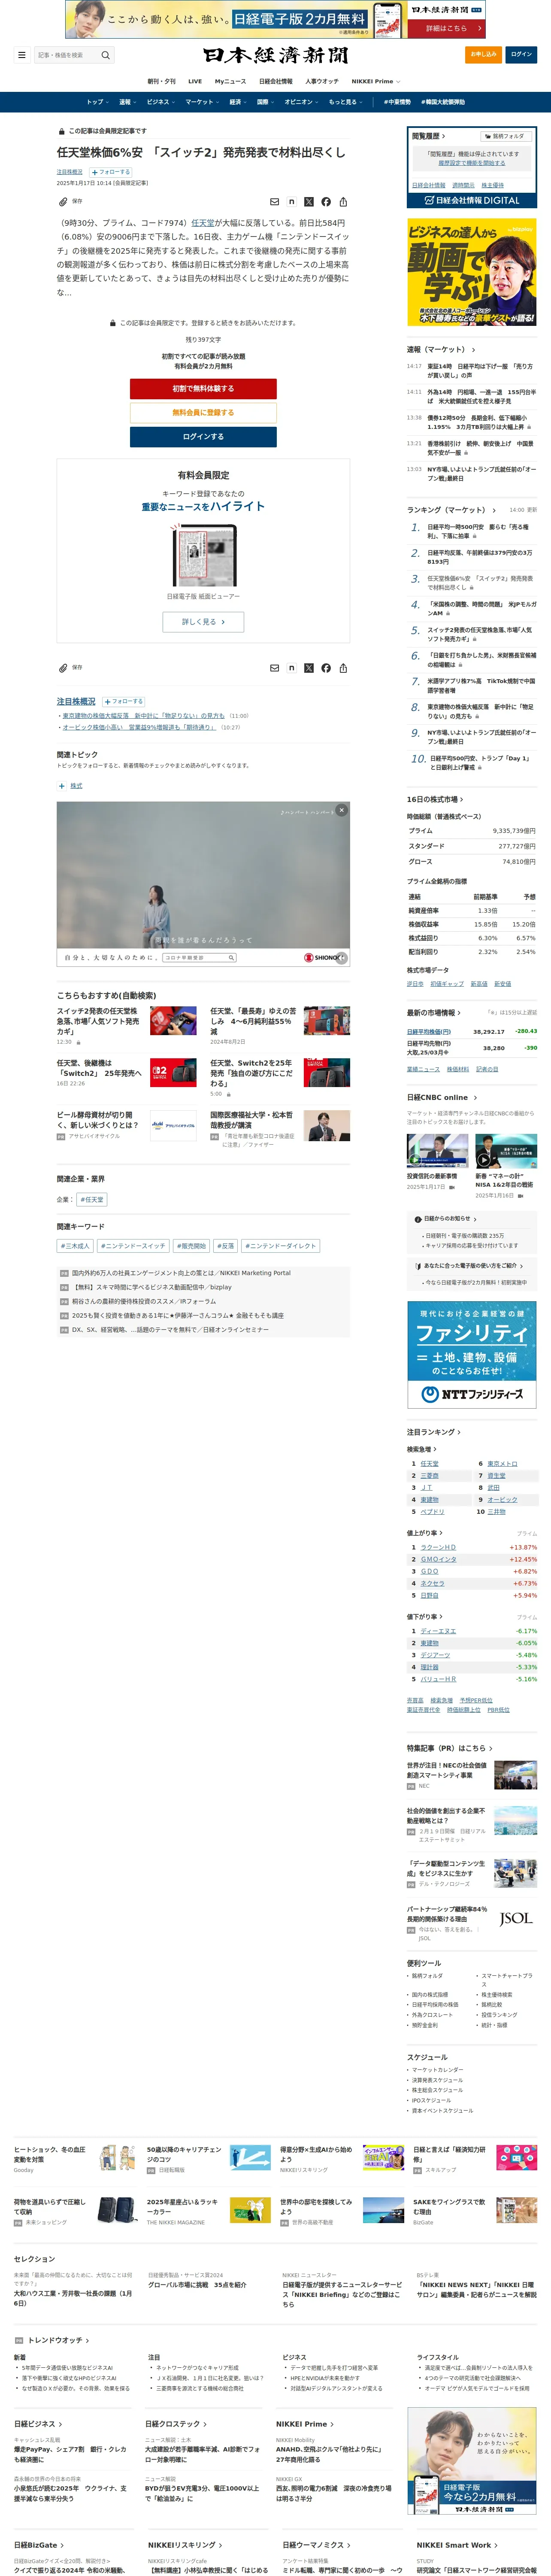Viewport: 551px width, 2576px height.
Task: Click Facebook share icon above 注目株概況 section
Action: click(326, 668)
